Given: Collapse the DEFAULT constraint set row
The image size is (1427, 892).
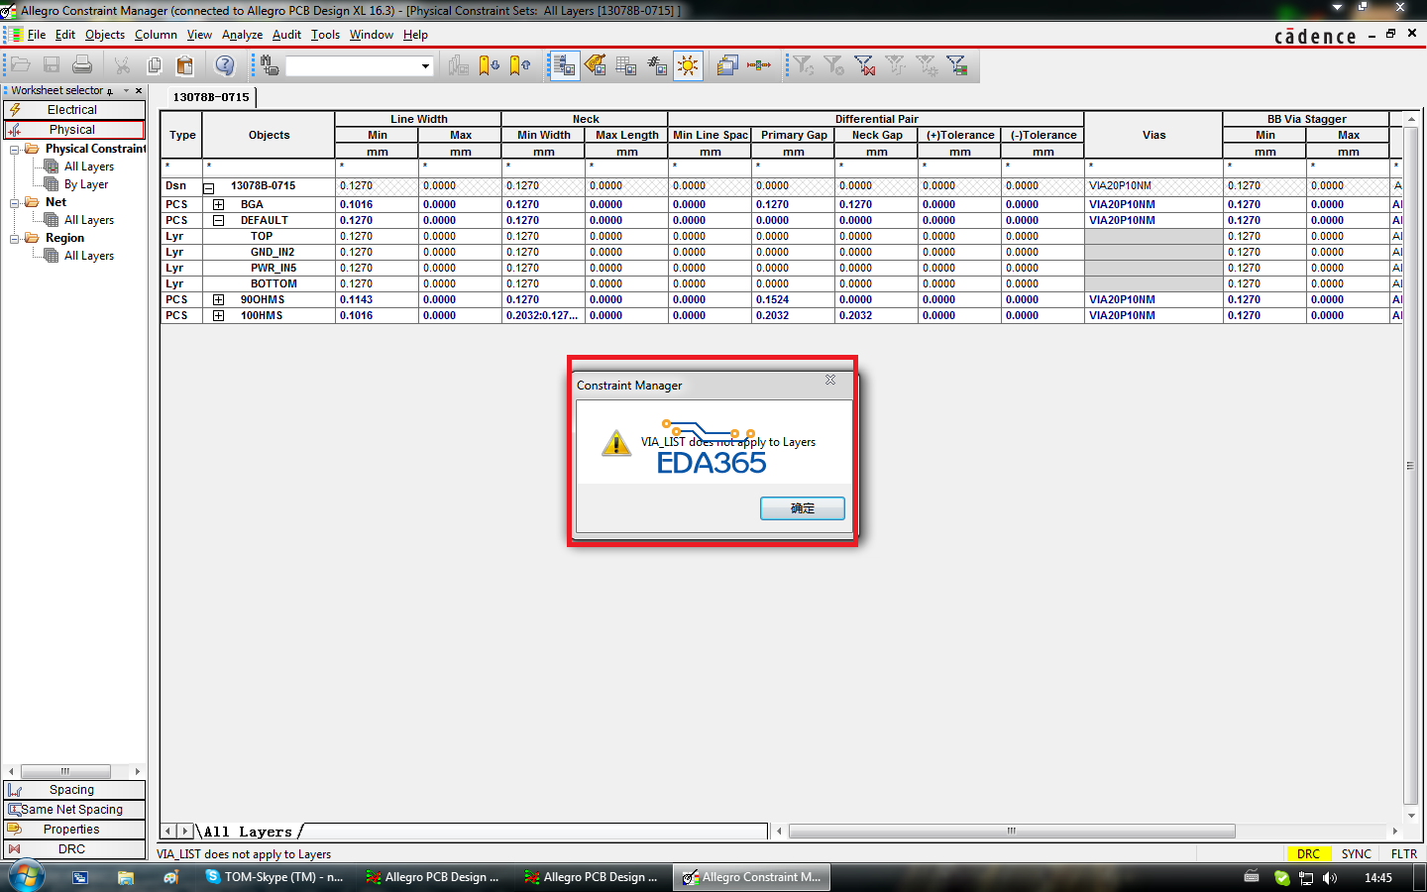Looking at the screenshot, I should (x=219, y=220).
